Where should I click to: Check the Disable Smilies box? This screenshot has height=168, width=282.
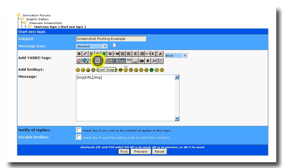(78, 137)
